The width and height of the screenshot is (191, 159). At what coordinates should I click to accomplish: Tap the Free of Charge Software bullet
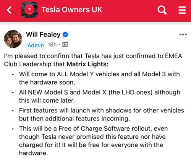pyautogui.click(x=93, y=141)
